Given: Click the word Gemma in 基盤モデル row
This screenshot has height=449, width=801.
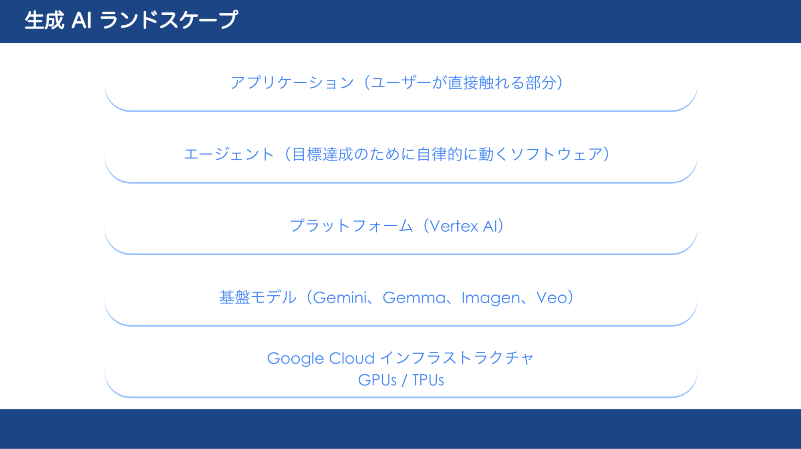Looking at the screenshot, I should 414,298.
